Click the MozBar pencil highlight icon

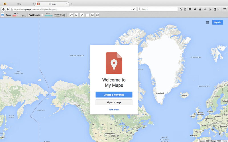coord(82,15)
